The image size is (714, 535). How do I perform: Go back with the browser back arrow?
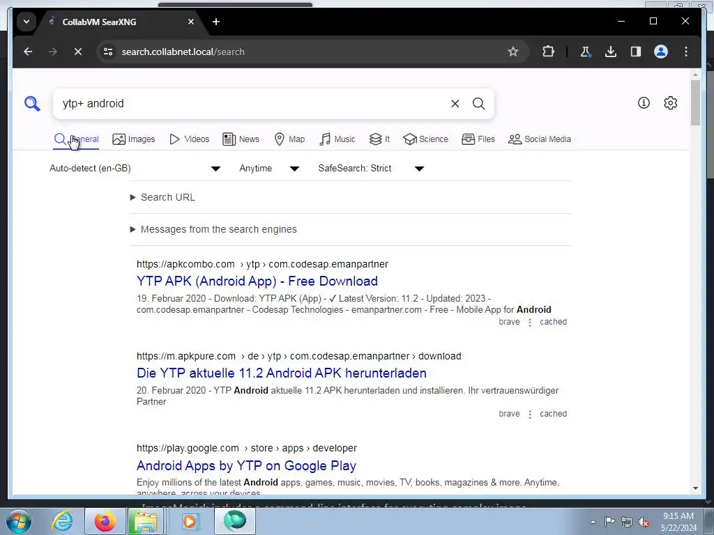tap(28, 52)
